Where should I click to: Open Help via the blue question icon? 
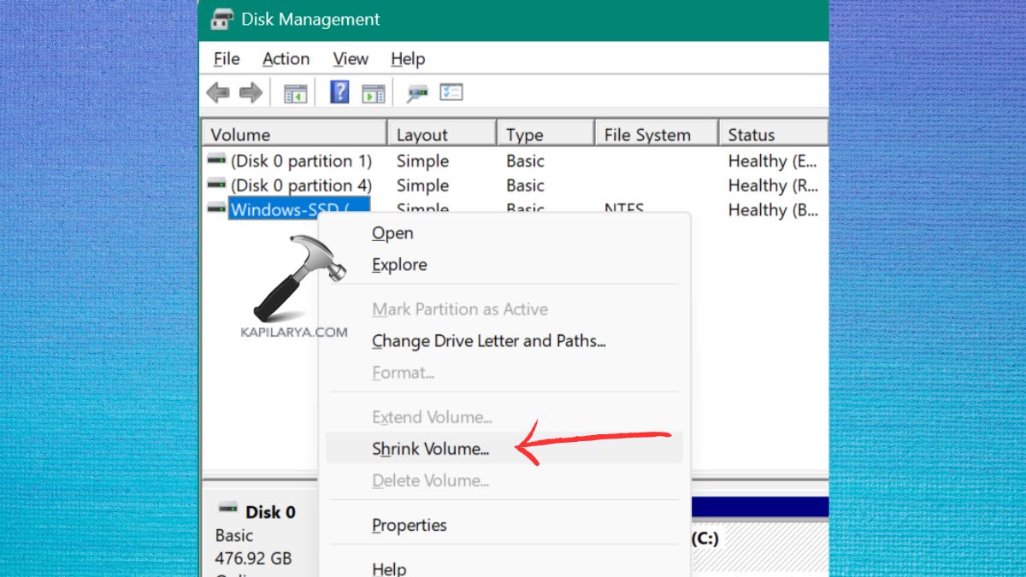click(x=339, y=92)
